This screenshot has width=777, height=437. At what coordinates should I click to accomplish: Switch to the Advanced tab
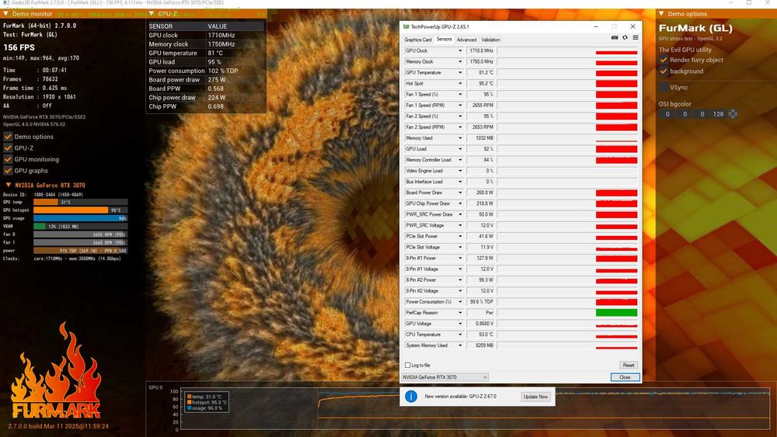[x=466, y=40]
